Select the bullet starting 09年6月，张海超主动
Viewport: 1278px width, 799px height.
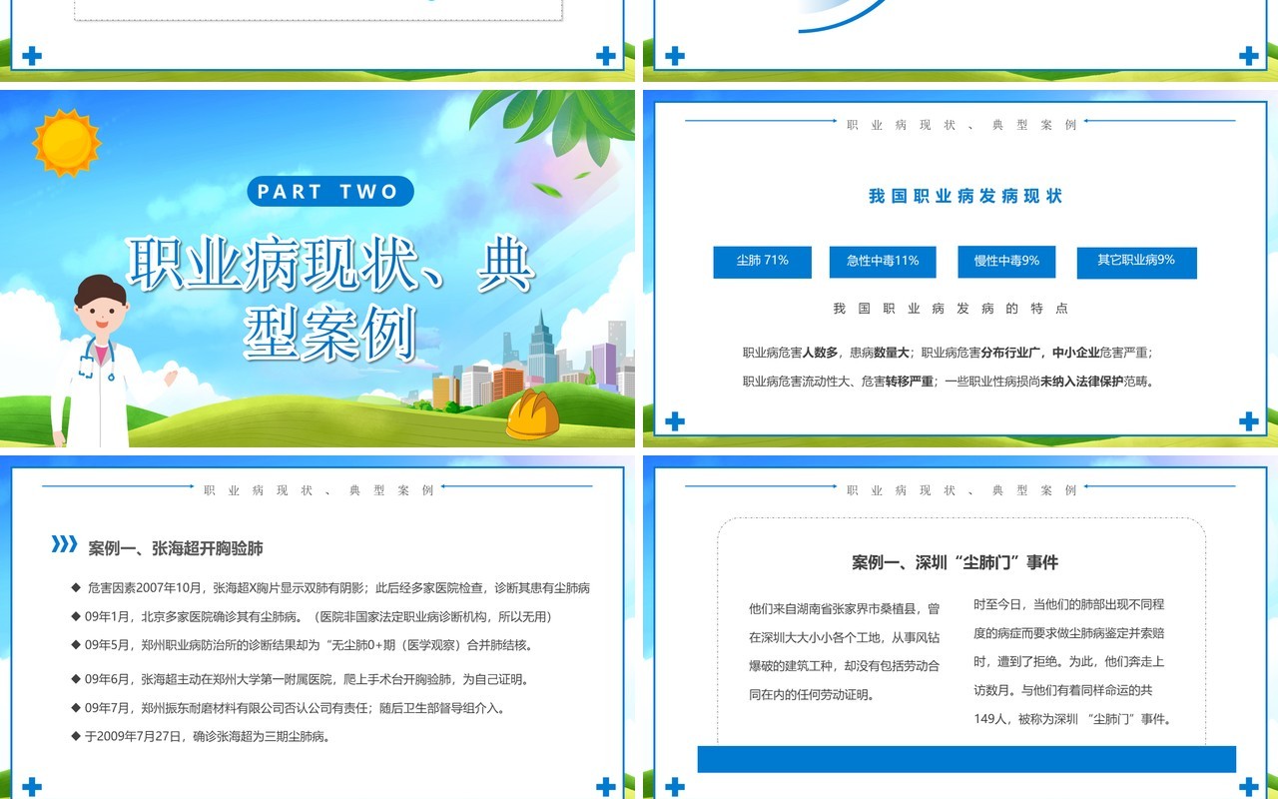coord(300,679)
